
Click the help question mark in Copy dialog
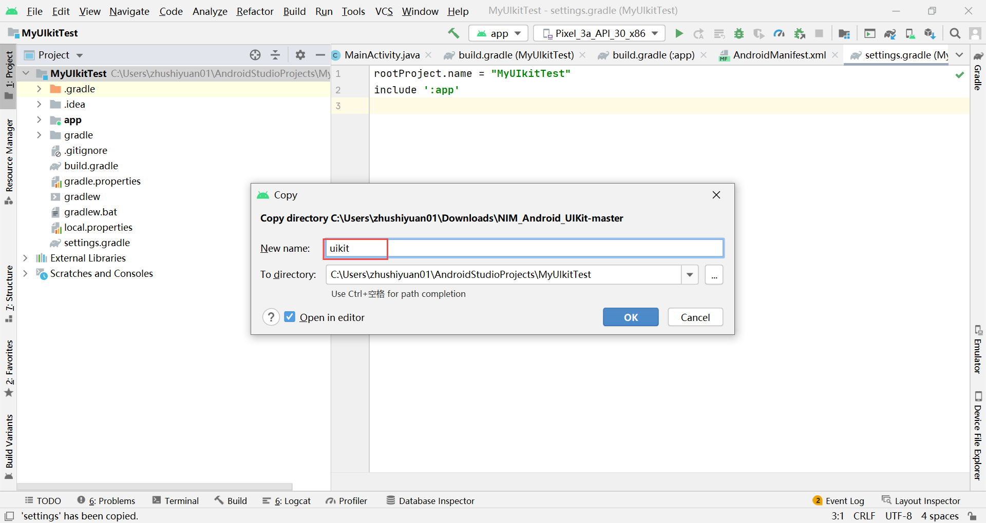271,317
